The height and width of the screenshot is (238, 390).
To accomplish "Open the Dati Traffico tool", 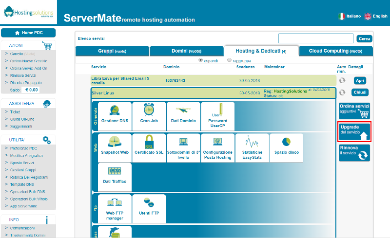I will pos(115,177).
